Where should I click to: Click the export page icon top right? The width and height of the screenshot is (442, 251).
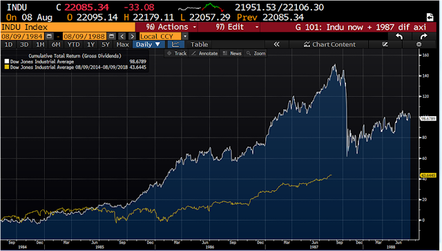point(430,17)
